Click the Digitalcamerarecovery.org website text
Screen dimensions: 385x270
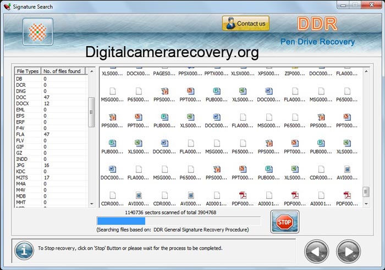[x=172, y=52]
